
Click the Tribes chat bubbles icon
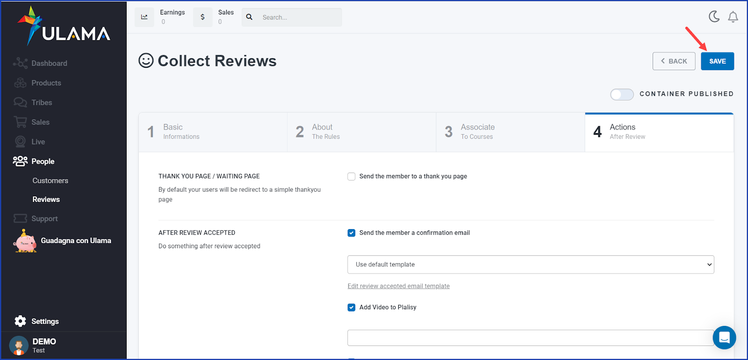20,102
